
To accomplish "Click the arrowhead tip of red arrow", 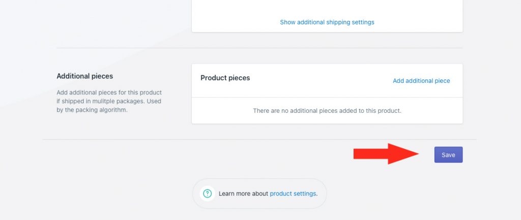I will coord(416,154).
